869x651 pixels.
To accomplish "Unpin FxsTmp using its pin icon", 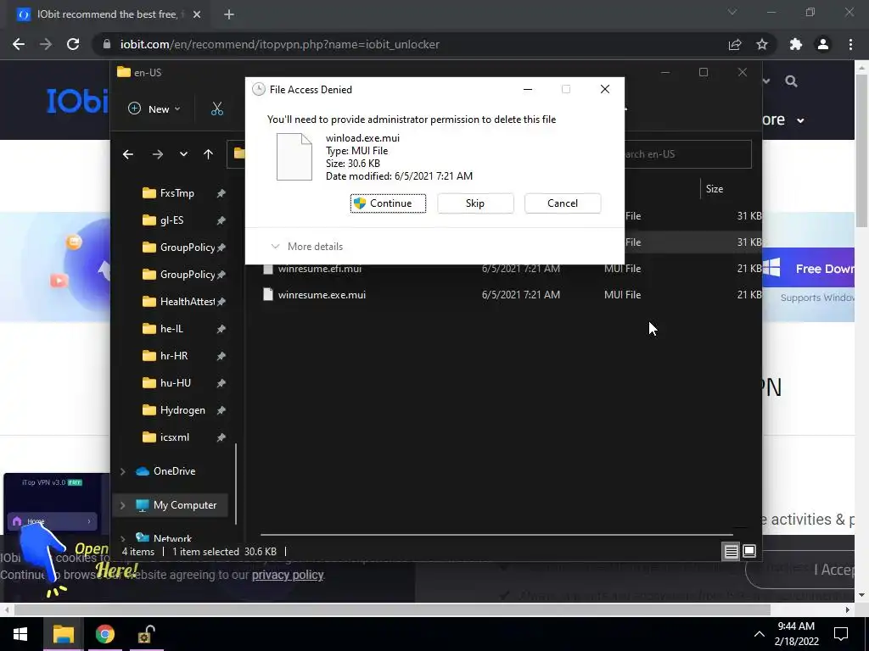I will (221, 193).
